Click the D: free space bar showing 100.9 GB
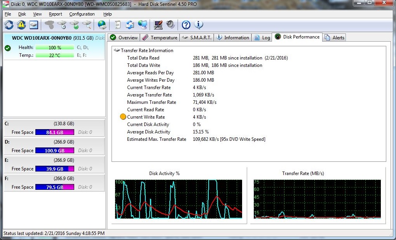The width and height of the screenshot is (396, 240). coord(55,151)
